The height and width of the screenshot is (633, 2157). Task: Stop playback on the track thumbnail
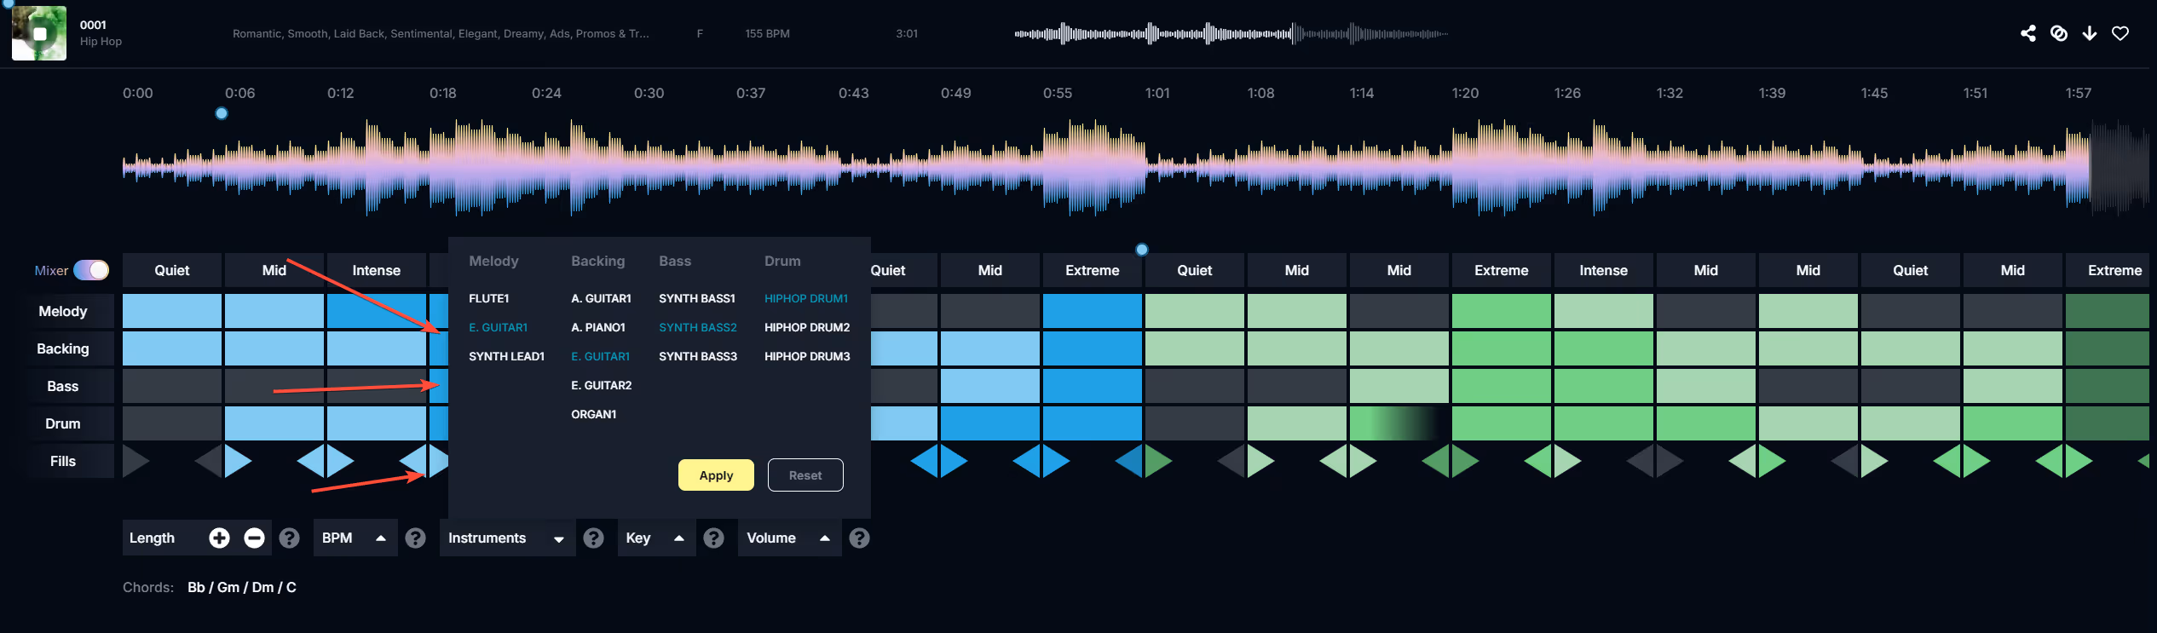pyautogui.click(x=39, y=33)
